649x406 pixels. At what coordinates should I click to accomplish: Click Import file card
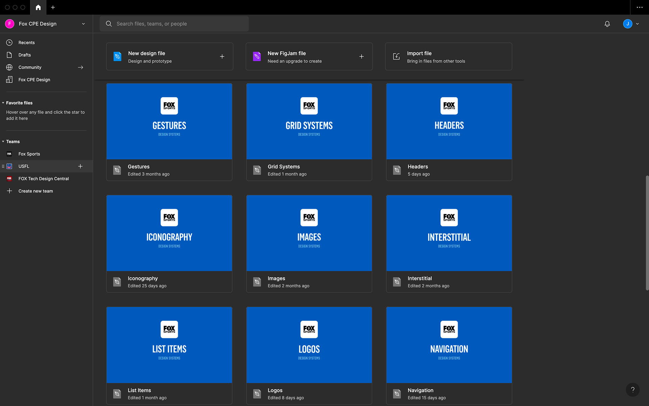(x=449, y=57)
